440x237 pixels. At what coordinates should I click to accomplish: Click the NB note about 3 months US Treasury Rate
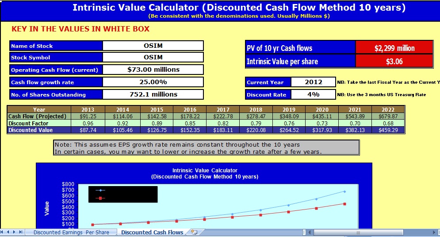381,95
